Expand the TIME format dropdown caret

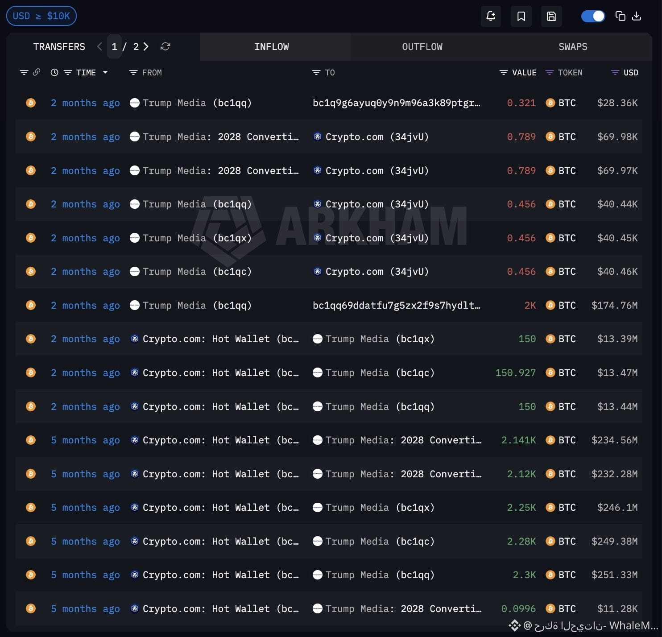point(105,72)
